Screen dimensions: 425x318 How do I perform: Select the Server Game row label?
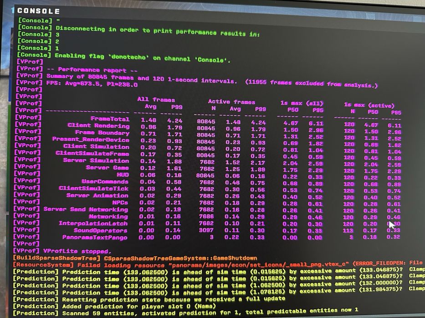click(x=108, y=167)
